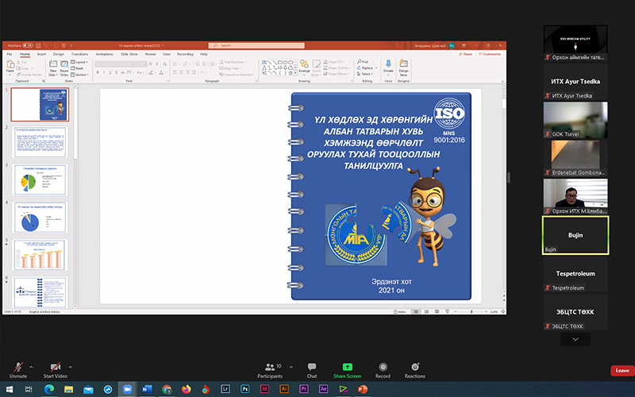635x397 pixels.
Task: Click the New Slide icon
Action: click(x=53, y=64)
